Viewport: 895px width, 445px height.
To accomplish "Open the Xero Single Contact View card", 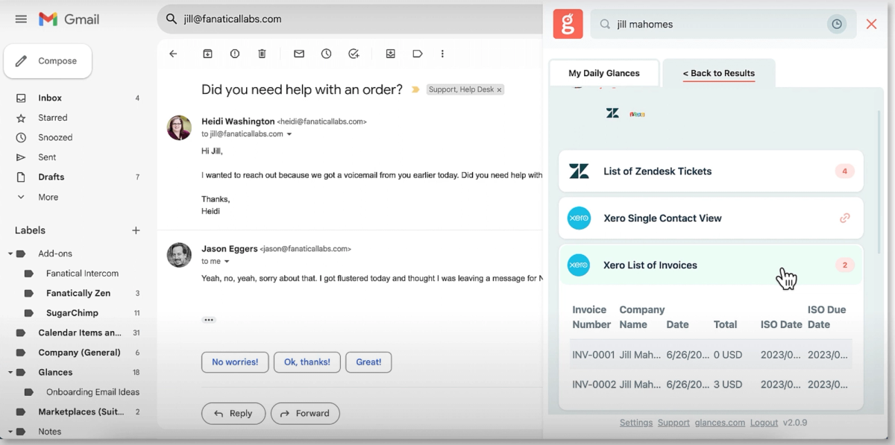I will [x=711, y=218].
